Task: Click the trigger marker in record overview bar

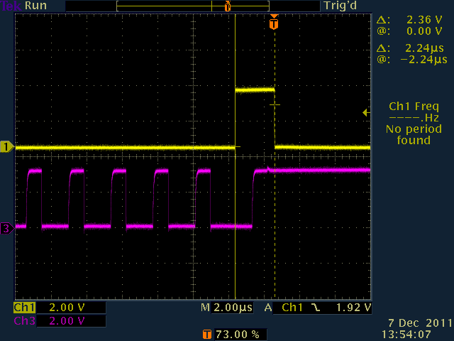Action: click(228, 6)
